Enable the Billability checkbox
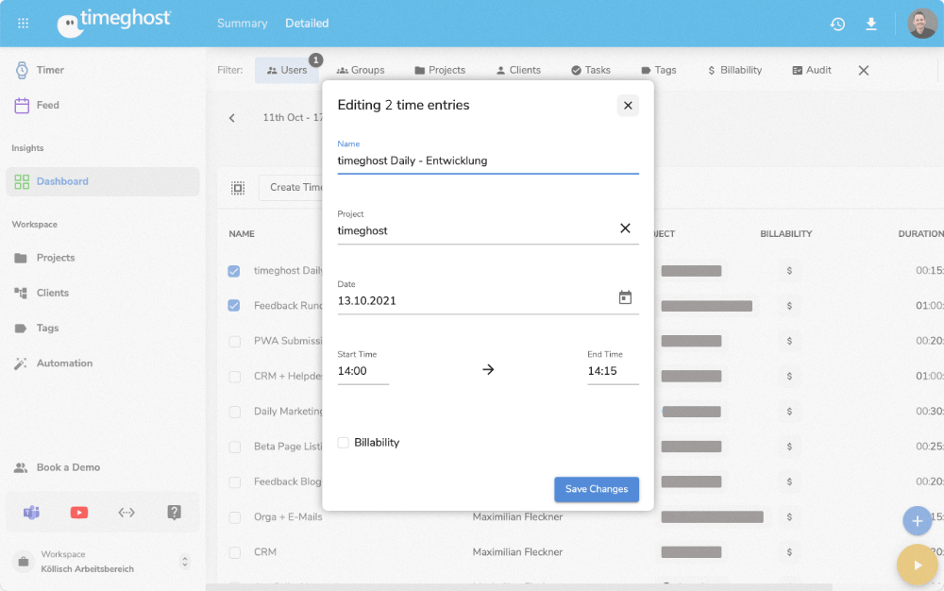The width and height of the screenshot is (944, 591). (x=344, y=443)
